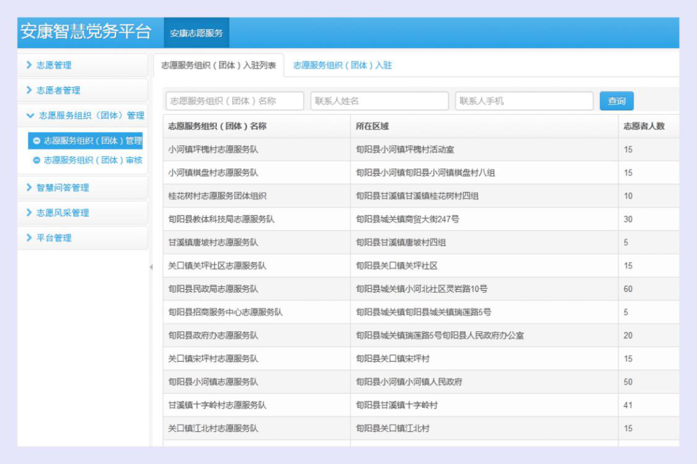The image size is (697, 464).
Task: Expand the 志愿者管理 sidebar section
Action: [x=82, y=90]
